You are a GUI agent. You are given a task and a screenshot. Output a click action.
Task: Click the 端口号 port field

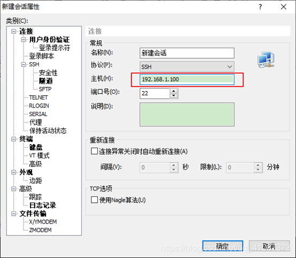[155, 94]
